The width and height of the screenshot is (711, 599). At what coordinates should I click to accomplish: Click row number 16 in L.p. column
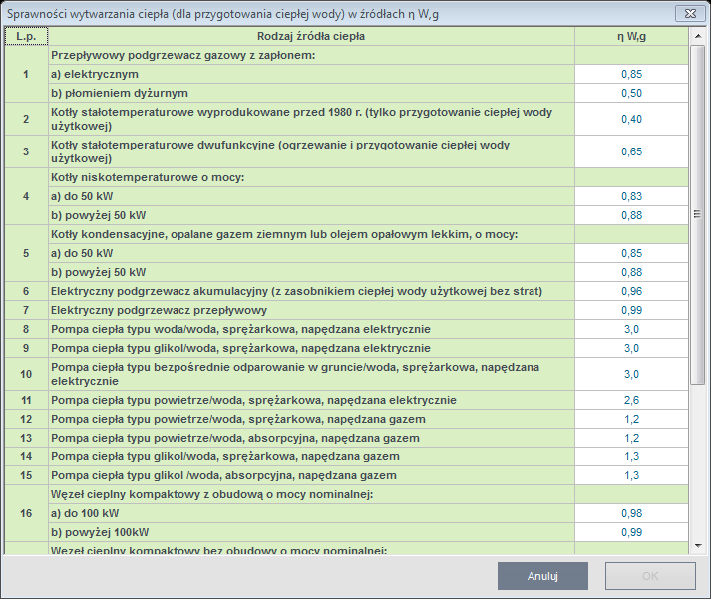[26, 513]
